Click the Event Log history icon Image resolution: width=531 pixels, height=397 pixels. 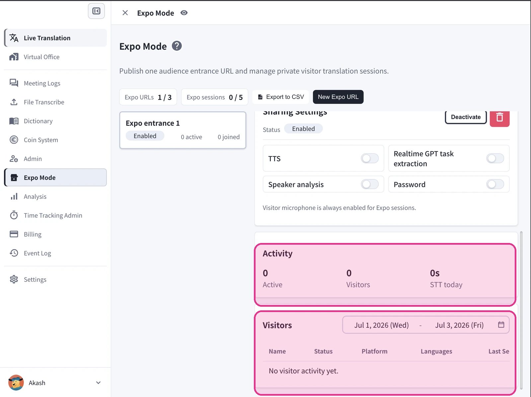click(14, 253)
